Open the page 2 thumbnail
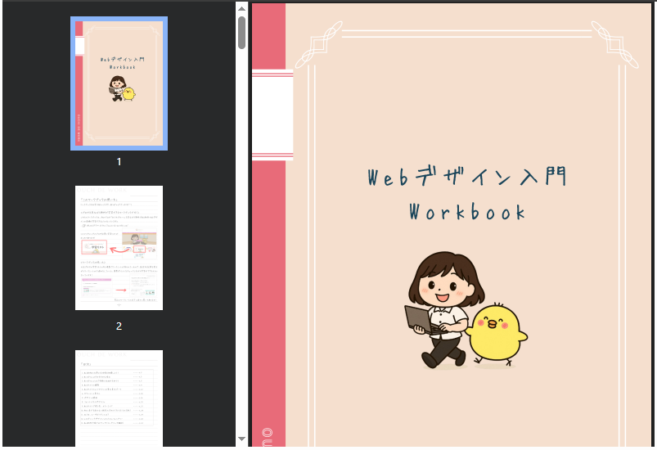Image resolution: width=657 pixels, height=450 pixels. (119, 248)
